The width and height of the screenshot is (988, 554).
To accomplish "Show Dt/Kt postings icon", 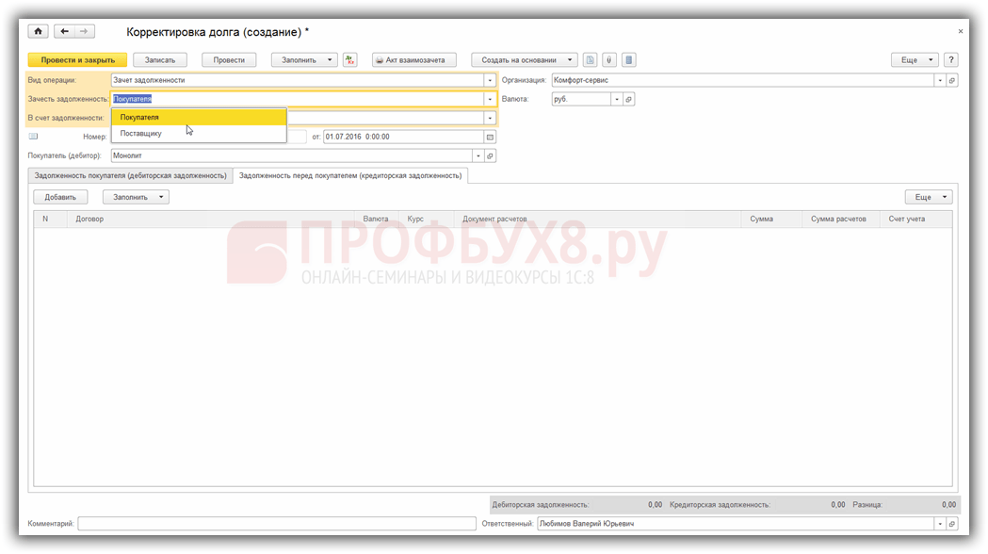I will coord(349,60).
